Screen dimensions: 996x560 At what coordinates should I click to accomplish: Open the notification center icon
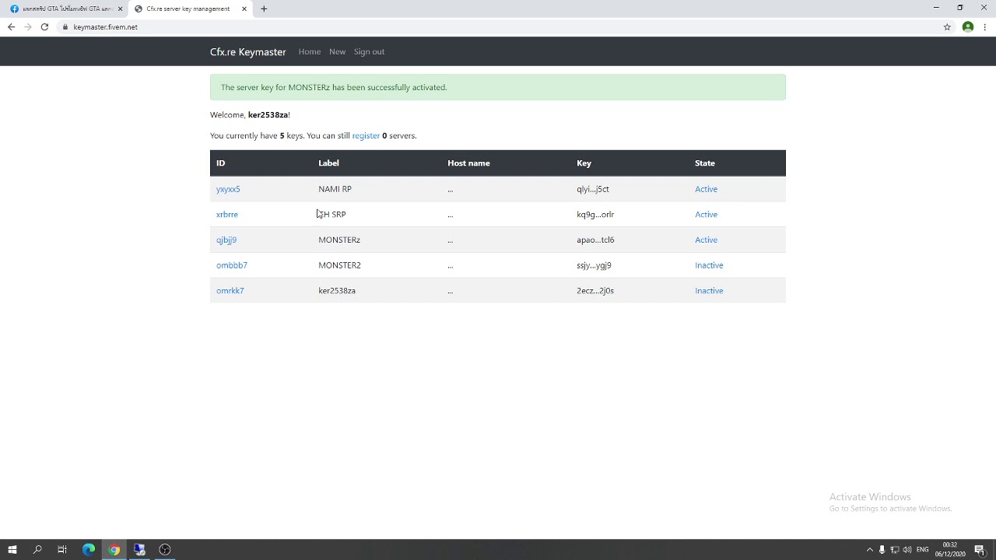[x=980, y=550]
